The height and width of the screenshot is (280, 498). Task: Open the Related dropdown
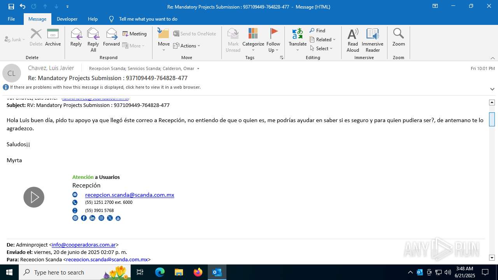(323, 39)
